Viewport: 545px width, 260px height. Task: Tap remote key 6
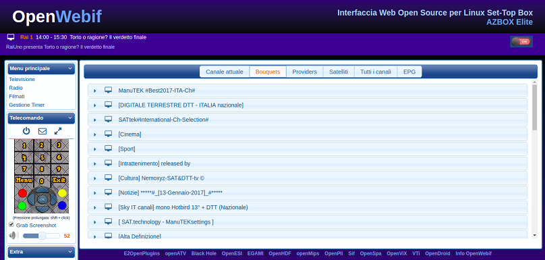click(x=59, y=157)
